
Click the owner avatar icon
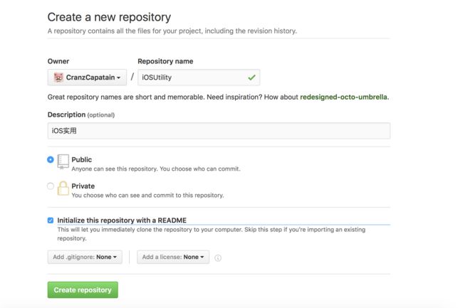58,78
